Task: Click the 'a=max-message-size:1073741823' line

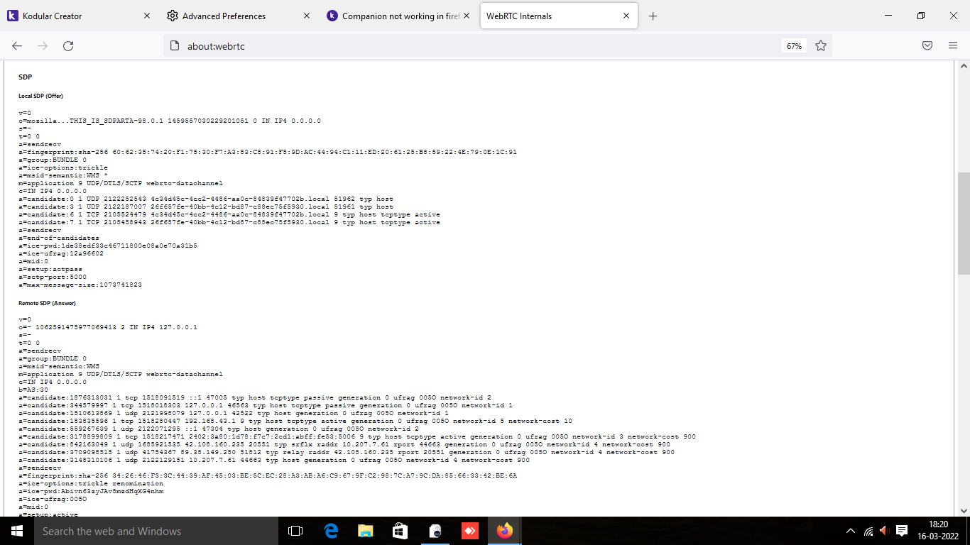Action: click(80, 285)
